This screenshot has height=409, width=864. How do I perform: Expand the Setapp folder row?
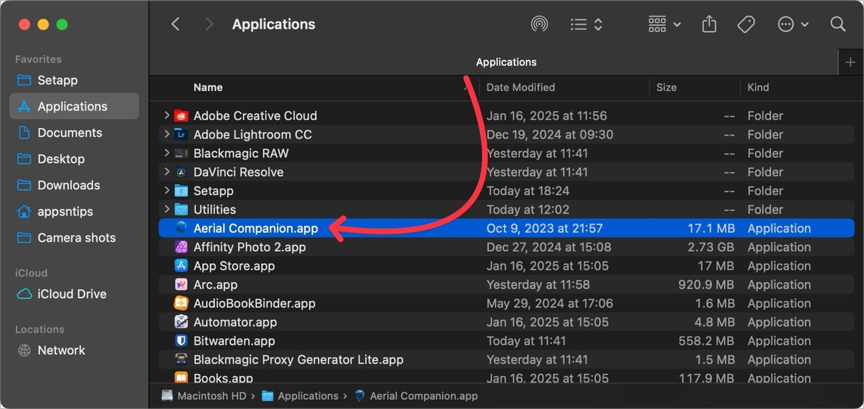pyautogui.click(x=166, y=191)
